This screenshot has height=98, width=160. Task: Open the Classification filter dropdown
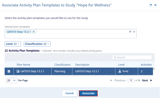tap(37, 44)
